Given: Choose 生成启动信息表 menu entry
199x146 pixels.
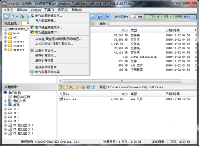Looking at the screenshot, I should tap(59, 67).
